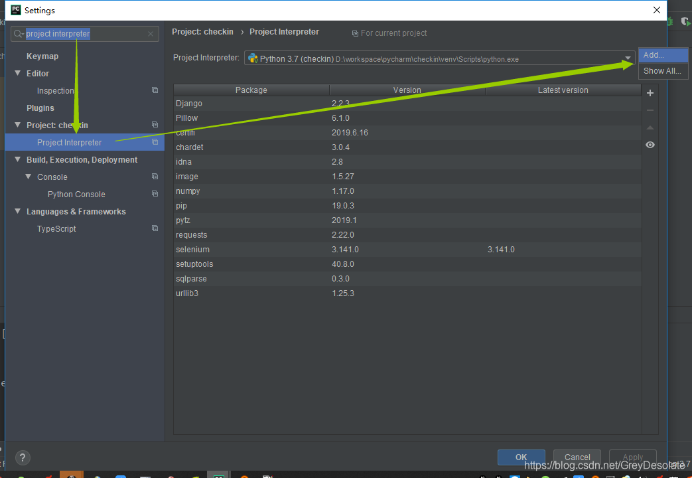This screenshot has width=692, height=478.
Task: Collapse the Project: checkin tree node
Action: [x=18, y=125]
